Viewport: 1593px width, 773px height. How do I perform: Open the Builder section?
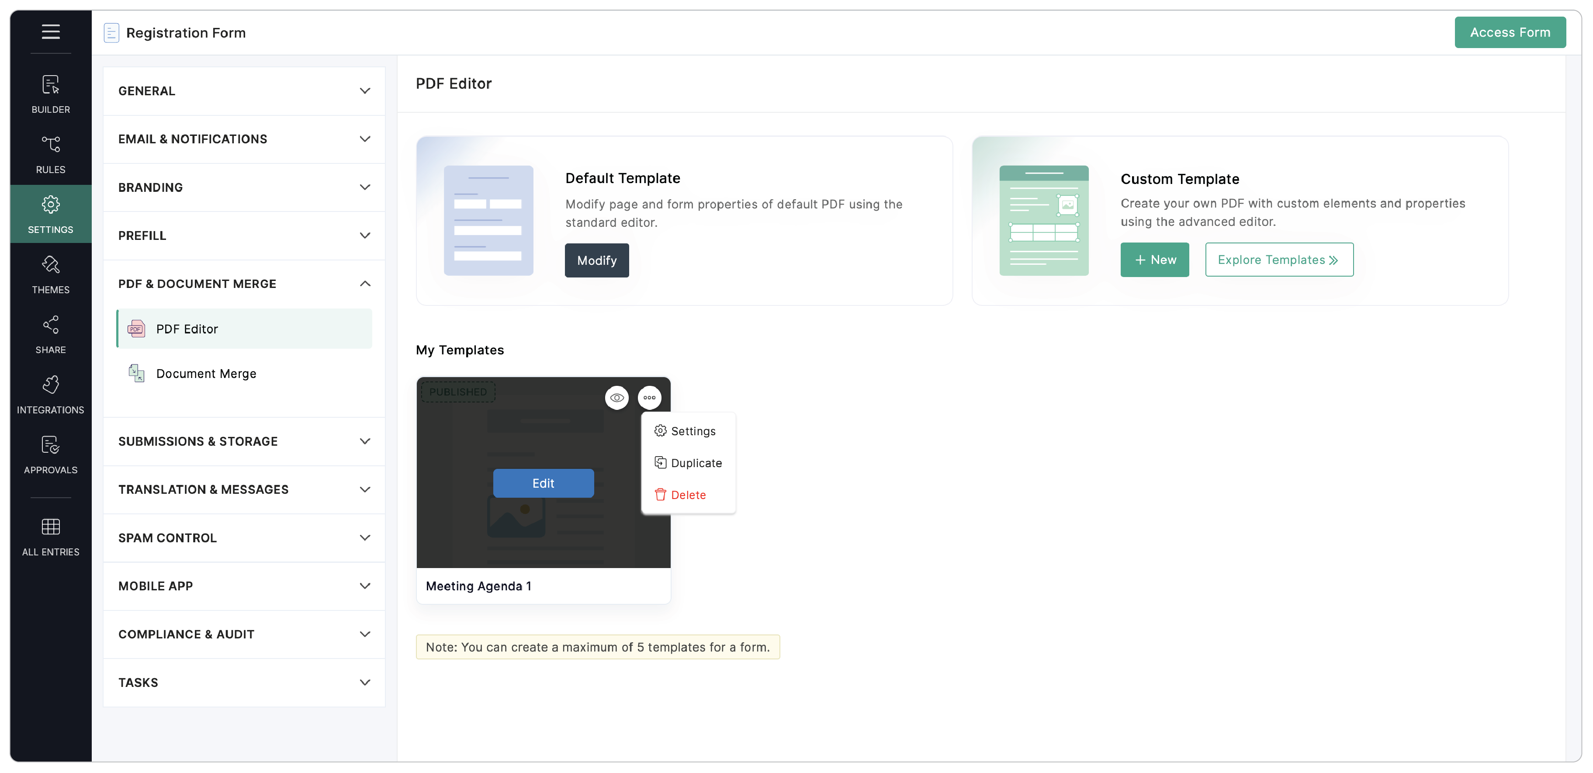(x=51, y=94)
